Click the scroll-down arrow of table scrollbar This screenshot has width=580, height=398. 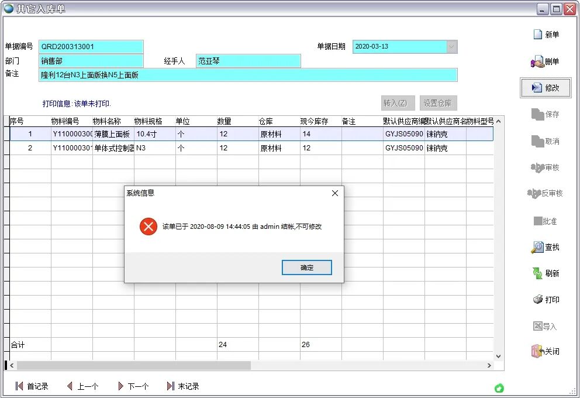[498, 356]
